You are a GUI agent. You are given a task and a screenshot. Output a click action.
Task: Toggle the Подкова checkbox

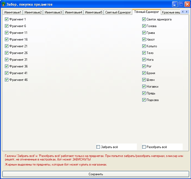(144, 100)
